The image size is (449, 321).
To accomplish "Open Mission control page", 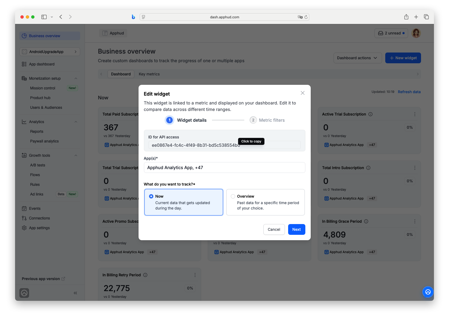I will point(43,88).
